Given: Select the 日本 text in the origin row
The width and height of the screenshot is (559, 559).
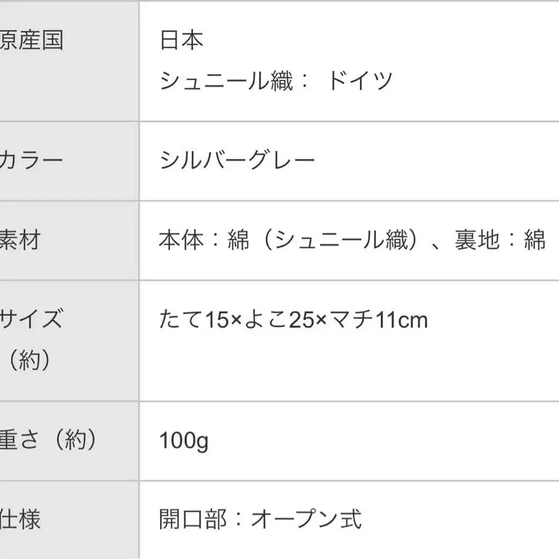Looking at the screenshot, I should tap(181, 42).
